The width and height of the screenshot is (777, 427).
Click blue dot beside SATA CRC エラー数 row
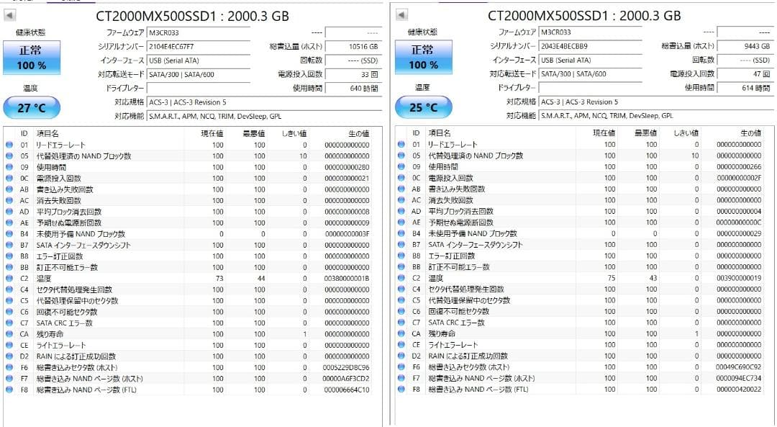click(9, 323)
